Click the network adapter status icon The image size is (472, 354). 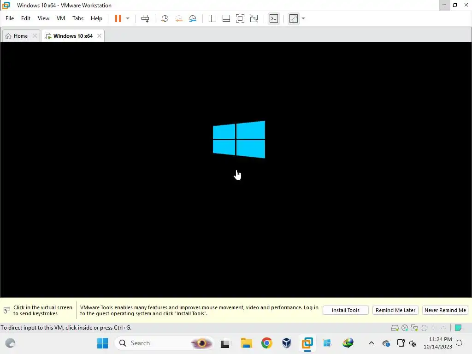(x=414, y=328)
